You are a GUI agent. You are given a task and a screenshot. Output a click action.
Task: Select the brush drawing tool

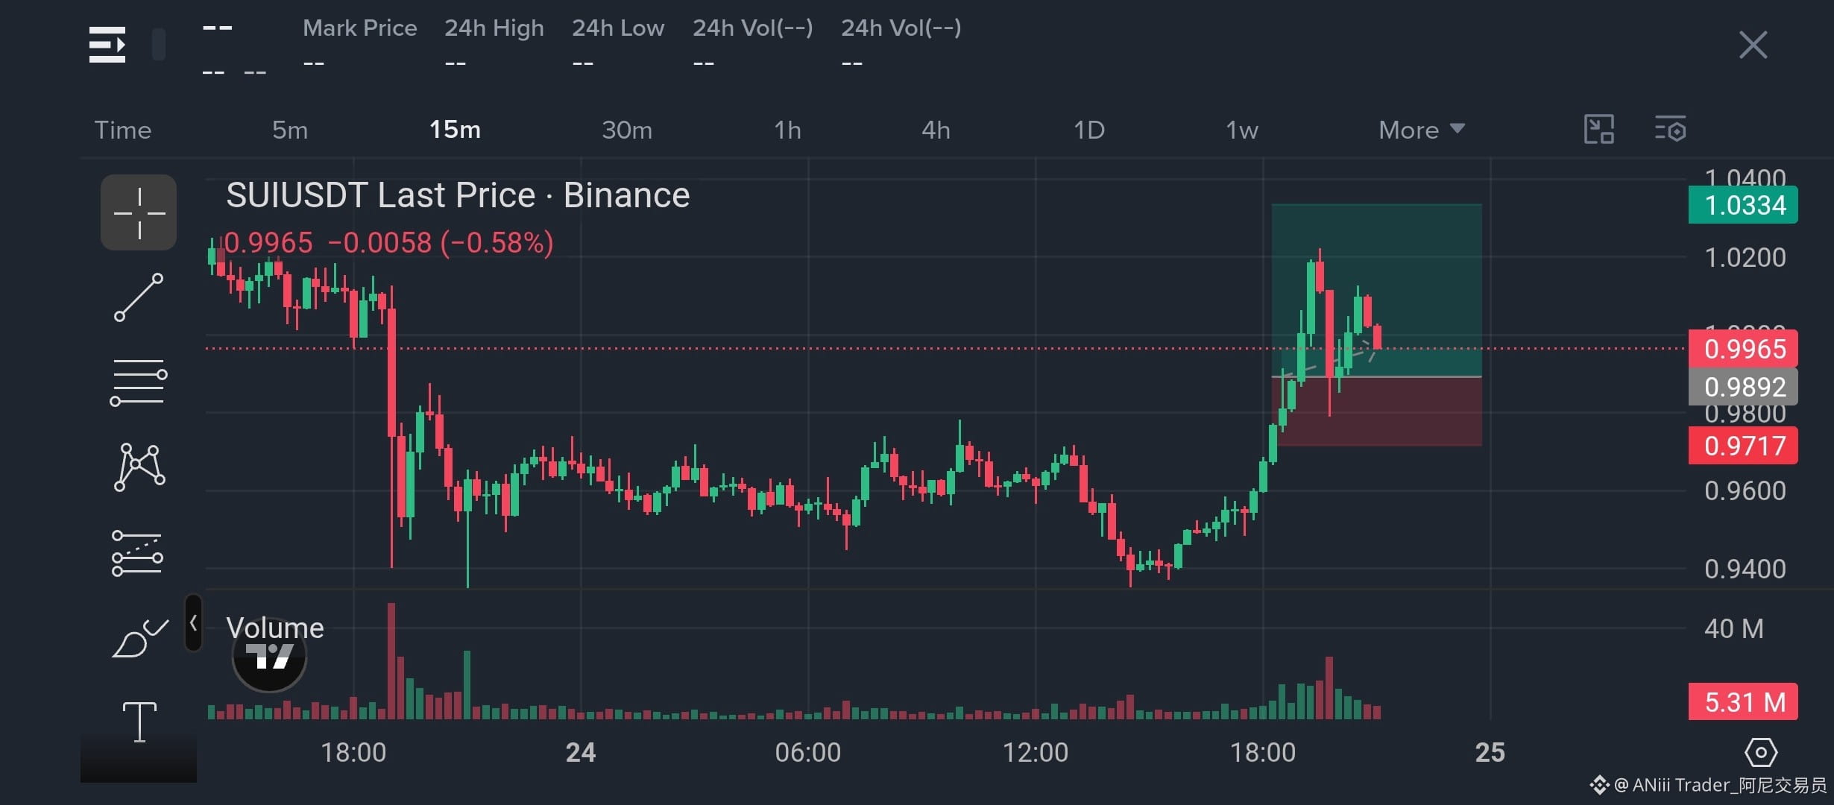pyautogui.click(x=139, y=638)
